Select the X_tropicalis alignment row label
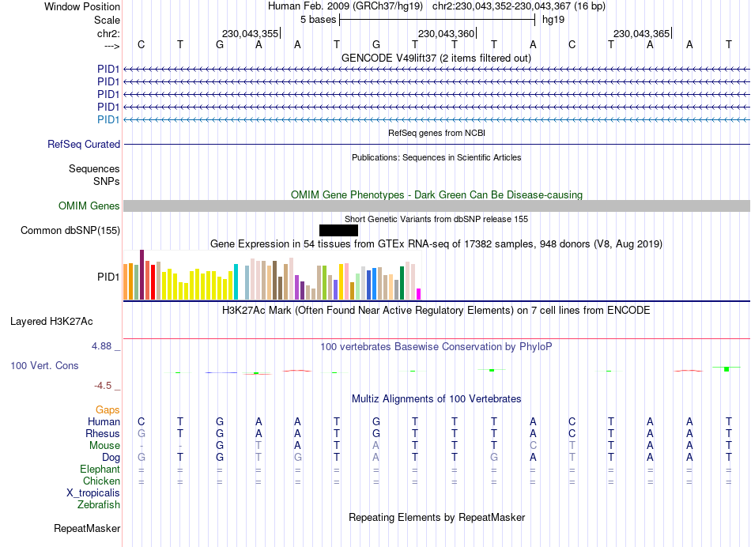This screenshot has height=547, width=751. (x=93, y=493)
